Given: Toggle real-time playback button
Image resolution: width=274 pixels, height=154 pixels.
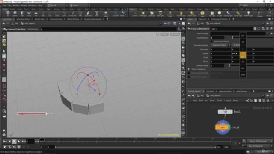Looking at the screenshot, I should [x=19, y=147].
